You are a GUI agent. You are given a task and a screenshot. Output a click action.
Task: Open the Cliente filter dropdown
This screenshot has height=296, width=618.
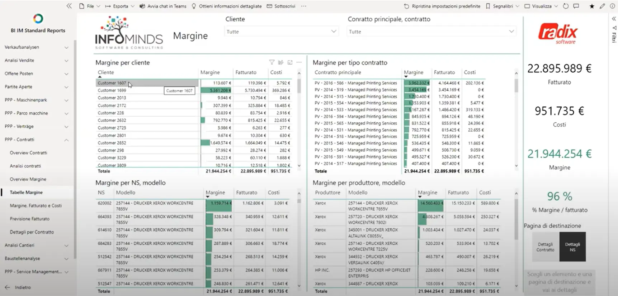pos(282,31)
